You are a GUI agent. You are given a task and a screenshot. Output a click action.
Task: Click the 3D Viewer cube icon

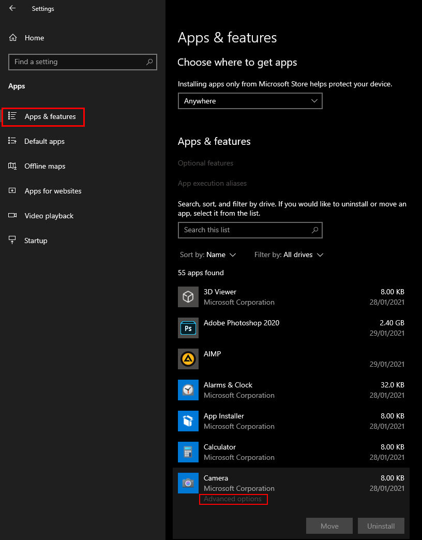(188, 297)
